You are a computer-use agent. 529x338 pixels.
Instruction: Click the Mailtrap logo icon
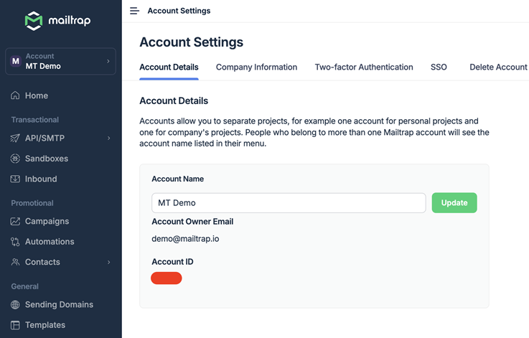(x=33, y=21)
